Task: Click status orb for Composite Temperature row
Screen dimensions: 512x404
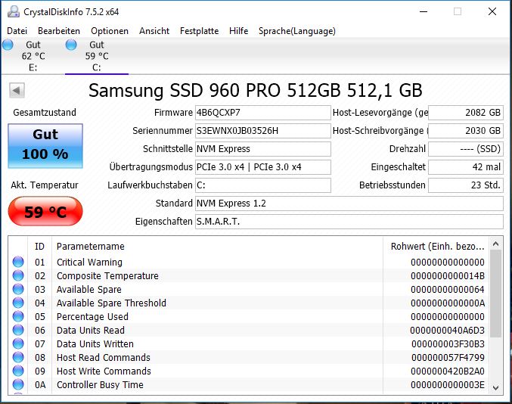Action: pyautogui.click(x=18, y=275)
